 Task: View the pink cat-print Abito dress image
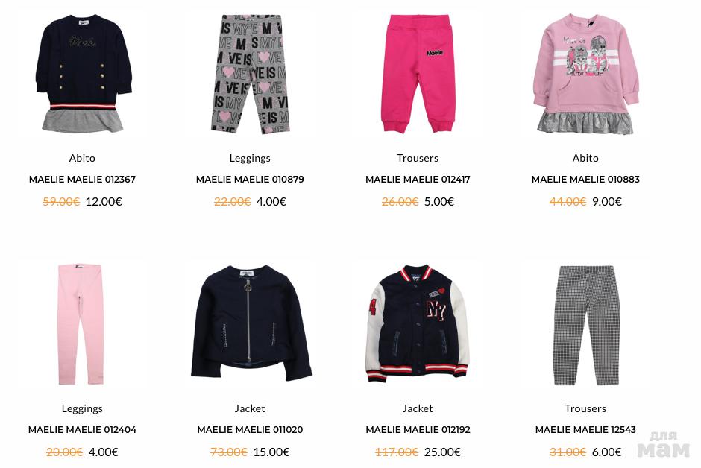click(x=585, y=74)
